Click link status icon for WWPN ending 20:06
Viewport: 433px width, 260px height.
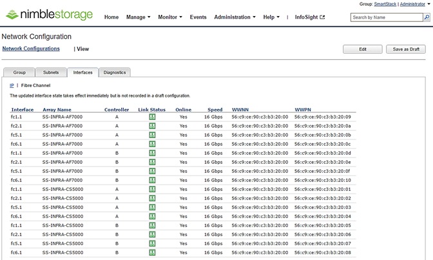click(152, 235)
